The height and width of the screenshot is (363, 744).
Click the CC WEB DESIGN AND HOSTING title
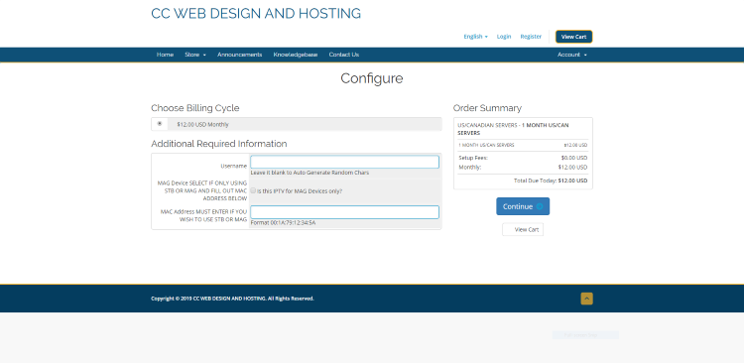point(256,13)
